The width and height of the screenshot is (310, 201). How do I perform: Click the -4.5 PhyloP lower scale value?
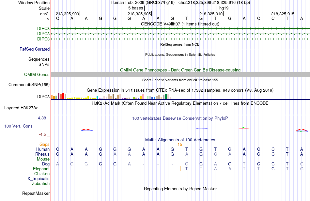pyautogui.click(x=42, y=134)
